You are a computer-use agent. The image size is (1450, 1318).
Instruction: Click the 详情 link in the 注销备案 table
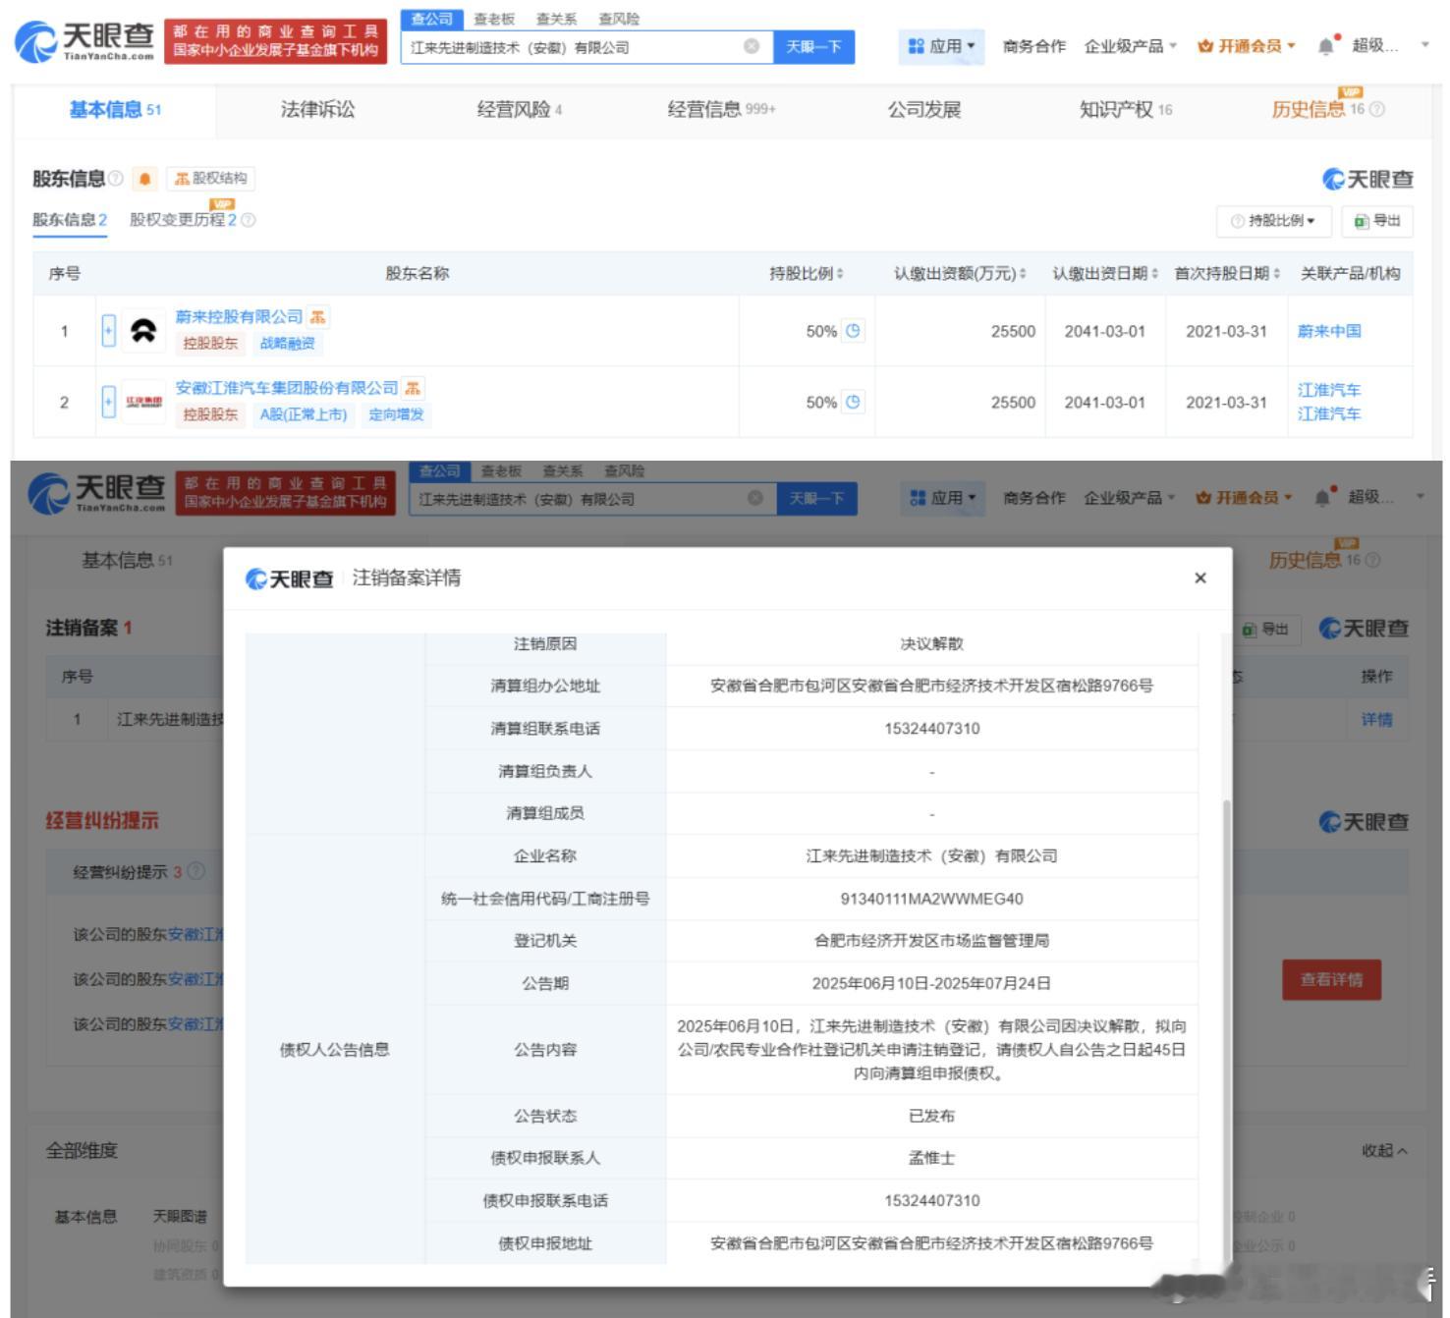pos(1376,719)
